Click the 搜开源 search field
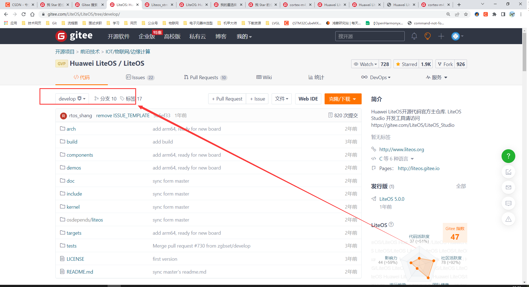 tap(370, 36)
